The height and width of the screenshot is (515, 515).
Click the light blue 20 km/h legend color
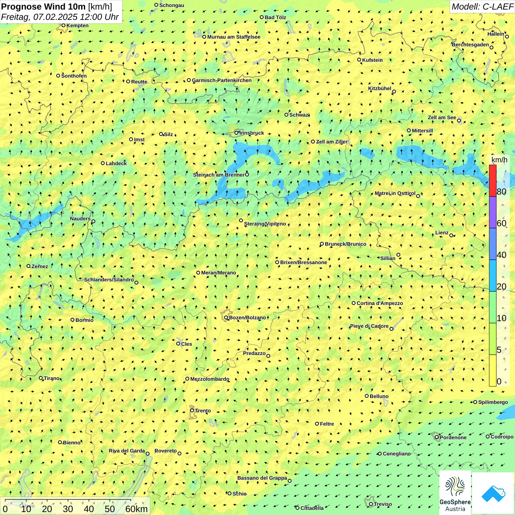point(493,276)
